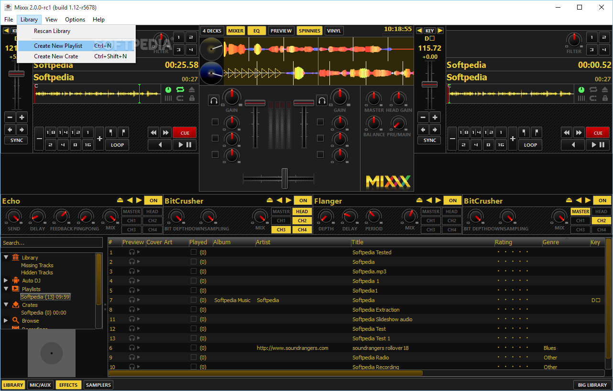Click right deck pitch-minus rate button
This screenshot has width=613, height=391.
[423, 117]
